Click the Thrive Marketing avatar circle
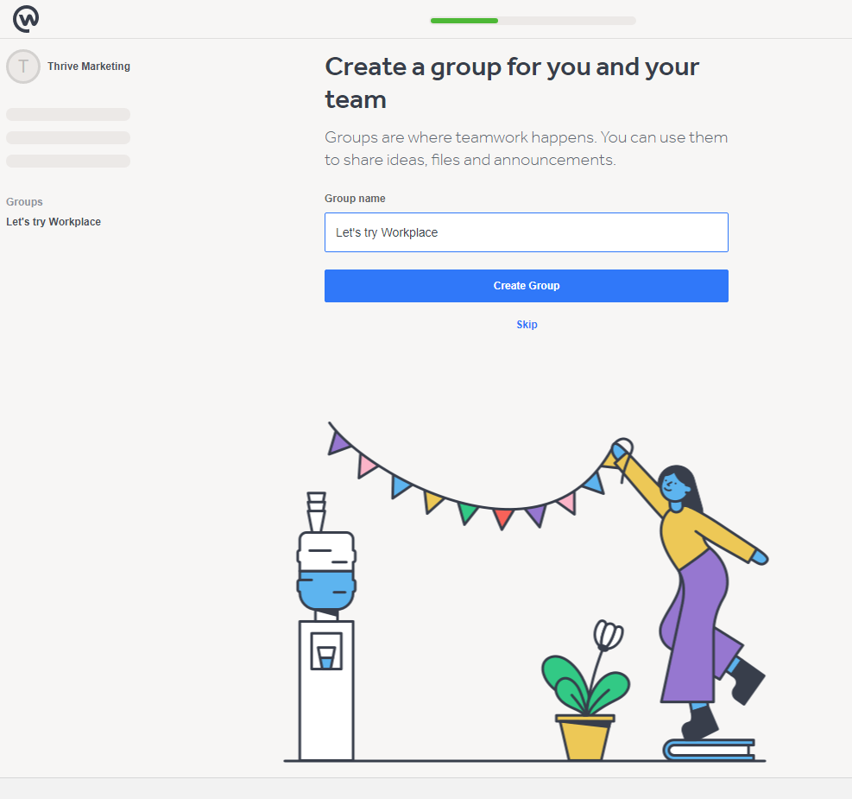Screen dimensions: 852x799 click(22, 67)
